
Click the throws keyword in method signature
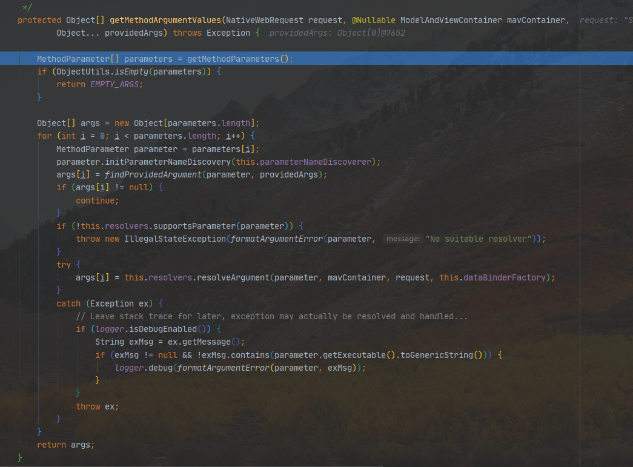(x=187, y=33)
